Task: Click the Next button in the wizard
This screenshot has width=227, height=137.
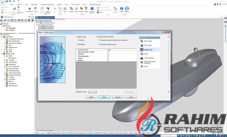Action: tap(104, 97)
